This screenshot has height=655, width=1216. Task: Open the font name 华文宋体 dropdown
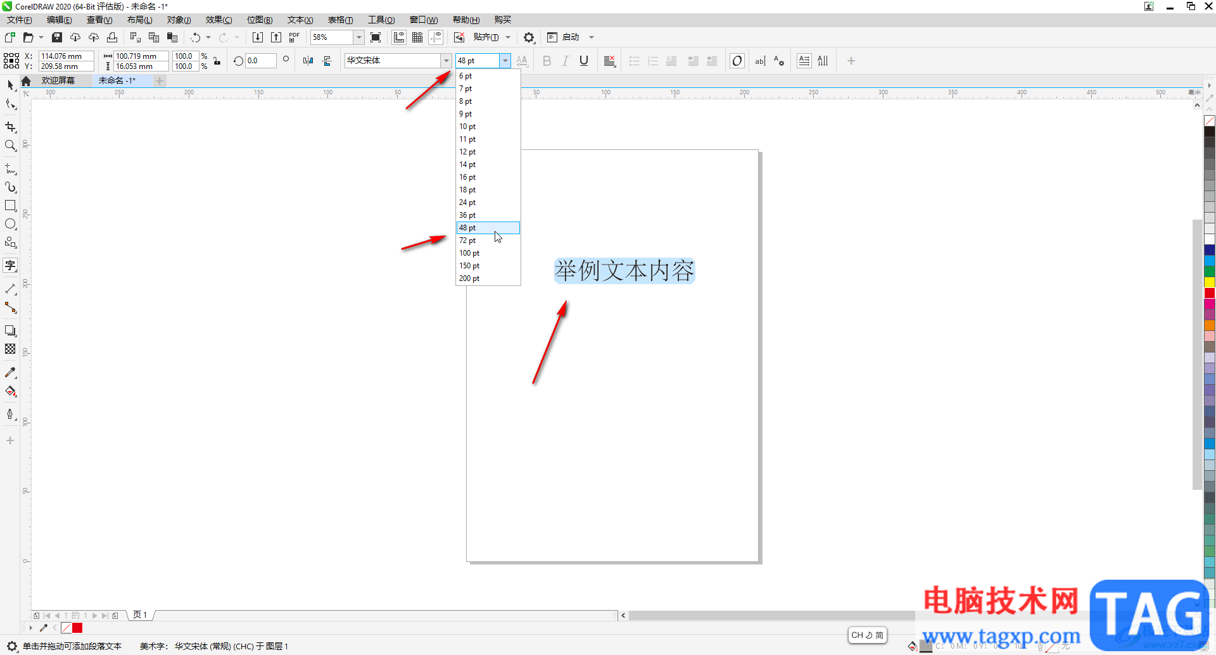coord(446,61)
